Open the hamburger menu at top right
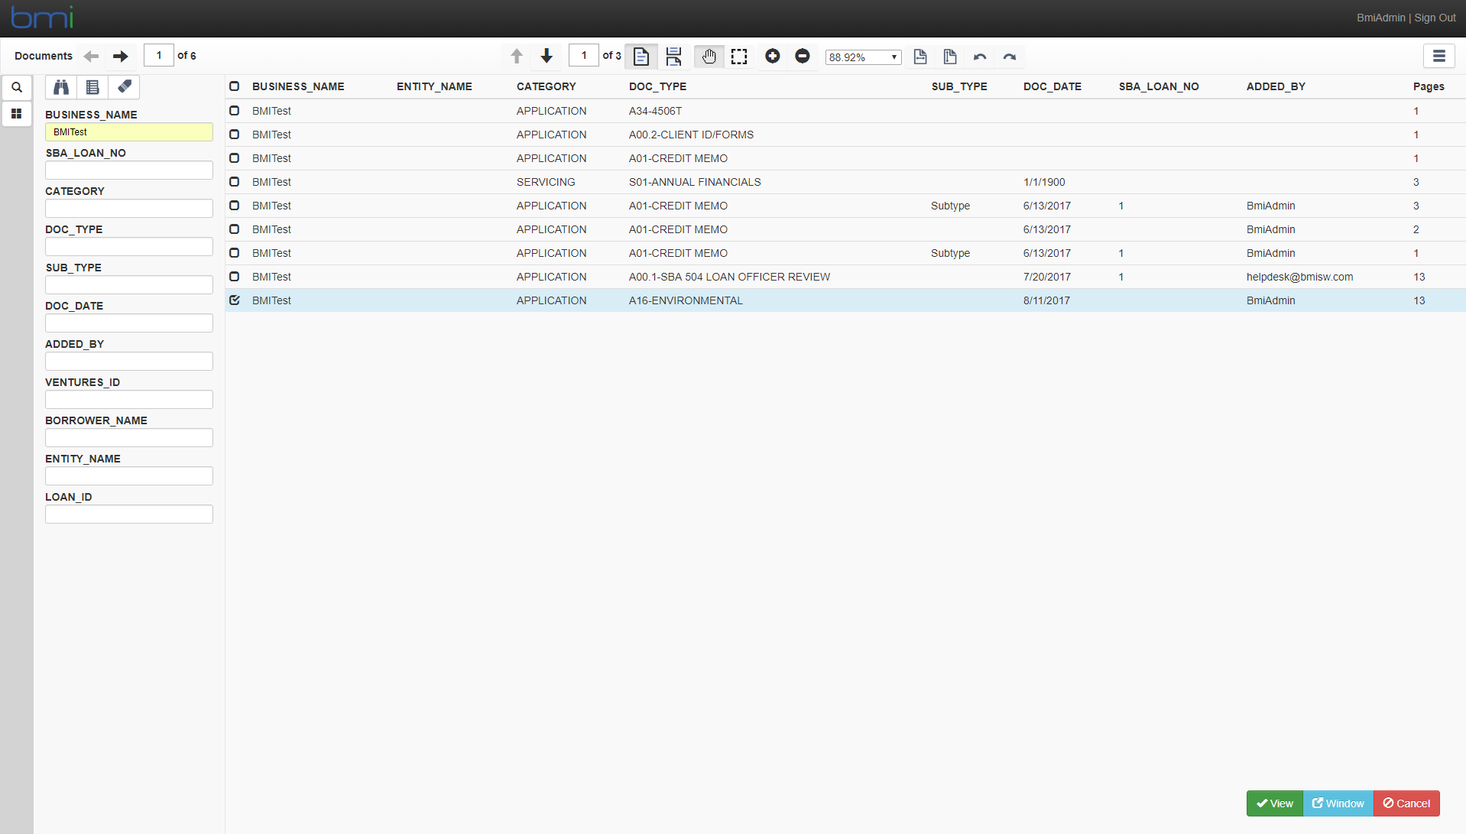This screenshot has width=1466, height=834. [x=1438, y=56]
